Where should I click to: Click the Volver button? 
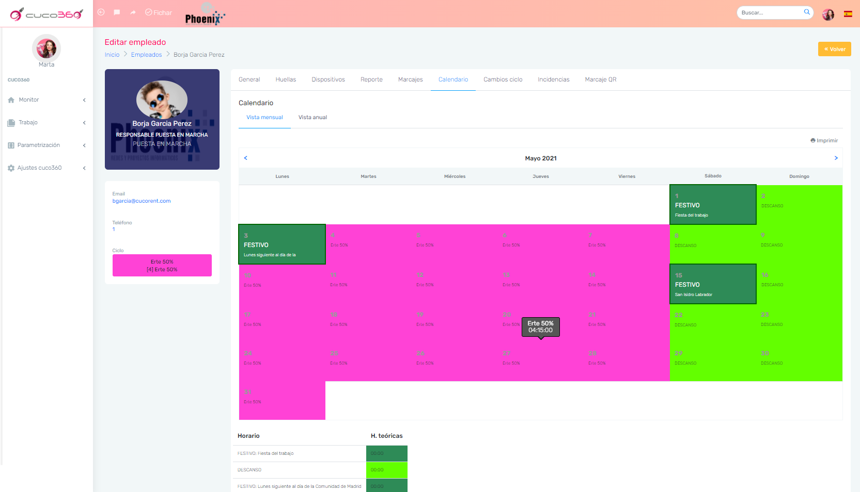click(834, 48)
